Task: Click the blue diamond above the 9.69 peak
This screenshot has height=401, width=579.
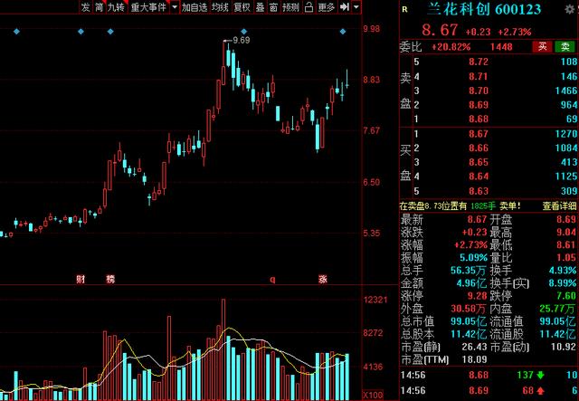Action: 243,32
